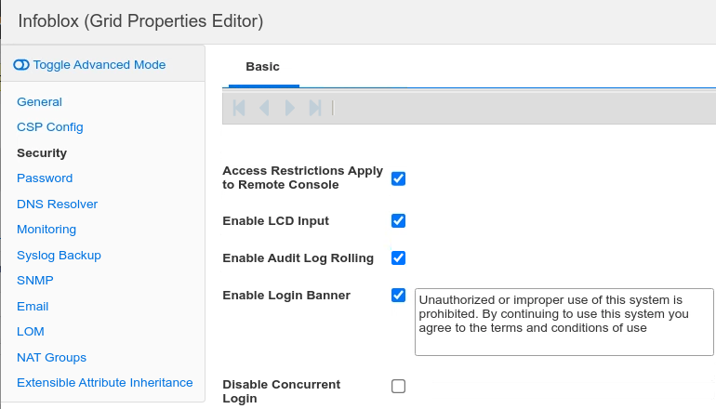Open DNS Resolver section
This screenshot has height=409, width=716.
point(57,204)
